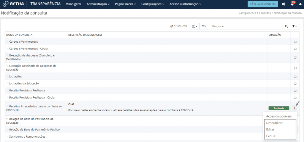This screenshot has height=142, width=304.
Task: Open the settings gears icon in header
Action: [284, 4]
